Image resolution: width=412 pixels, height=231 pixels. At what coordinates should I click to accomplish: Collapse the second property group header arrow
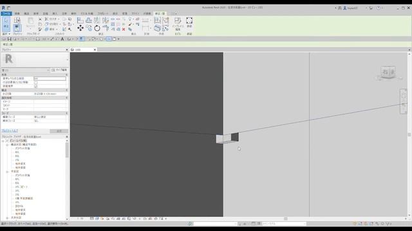point(67,90)
